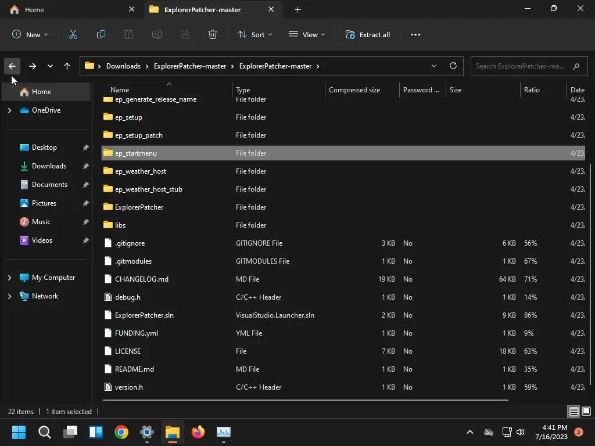Image resolution: width=595 pixels, height=446 pixels.
Task: Go up one folder level
Action: (67, 66)
